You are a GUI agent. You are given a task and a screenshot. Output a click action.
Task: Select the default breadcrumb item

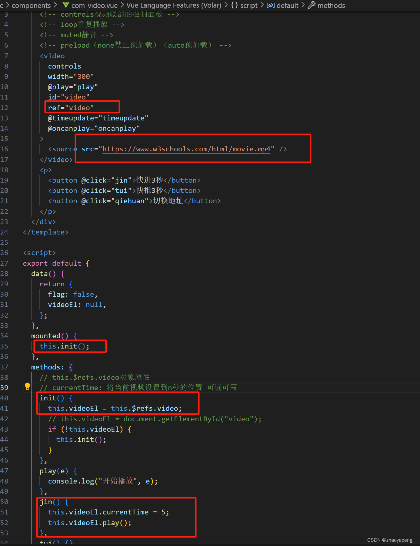[x=287, y=5]
